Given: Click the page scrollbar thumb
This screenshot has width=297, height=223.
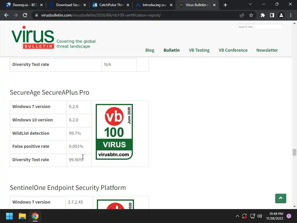Looking at the screenshot, I should (294, 152).
